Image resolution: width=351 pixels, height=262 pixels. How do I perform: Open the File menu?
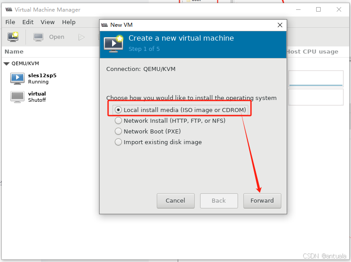point(10,22)
